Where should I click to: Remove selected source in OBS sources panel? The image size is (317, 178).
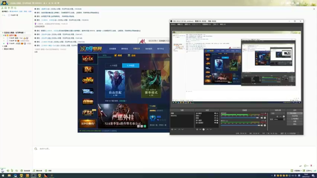[200, 129]
